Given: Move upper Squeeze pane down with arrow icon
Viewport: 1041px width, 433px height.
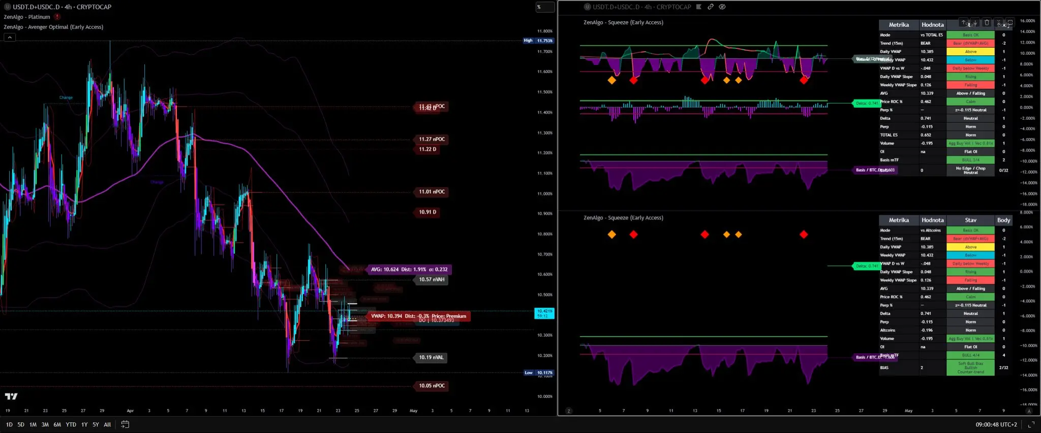Looking at the screenshot, I should pyautogui.click(x=975, y=23).
